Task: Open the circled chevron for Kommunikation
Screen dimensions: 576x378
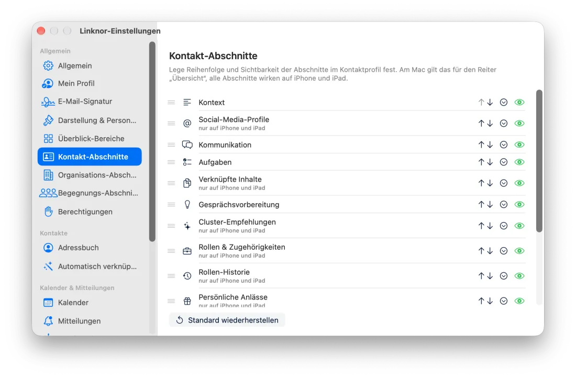Action: point(504,144)
